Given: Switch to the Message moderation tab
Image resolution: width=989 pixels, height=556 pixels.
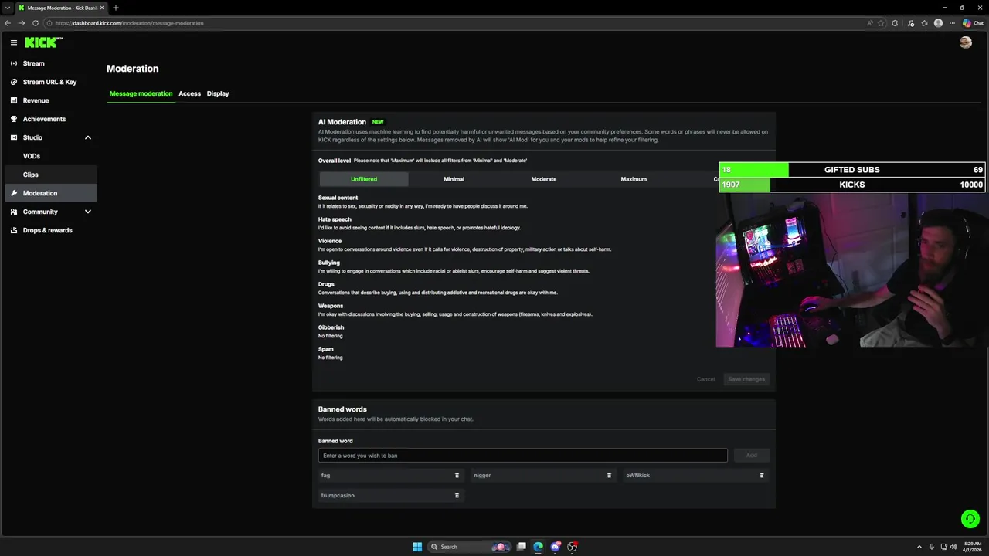Looking at the screenshot, I should 141,93.
